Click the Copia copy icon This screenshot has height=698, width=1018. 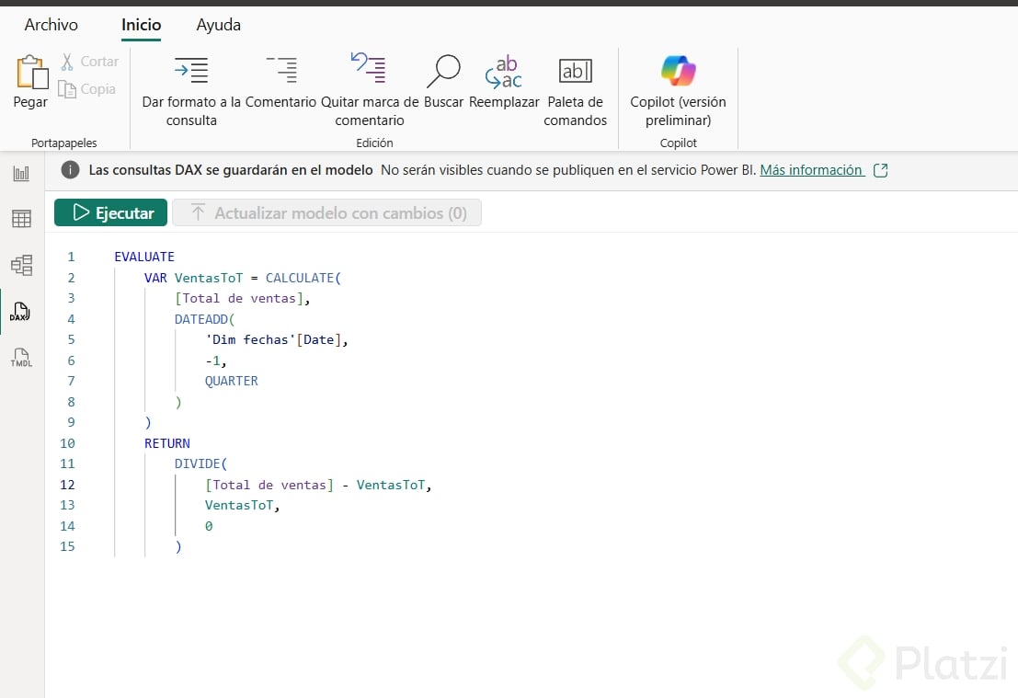tap(67, 89)
